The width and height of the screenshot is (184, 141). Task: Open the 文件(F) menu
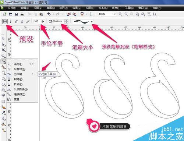click(x=12, y=8)
